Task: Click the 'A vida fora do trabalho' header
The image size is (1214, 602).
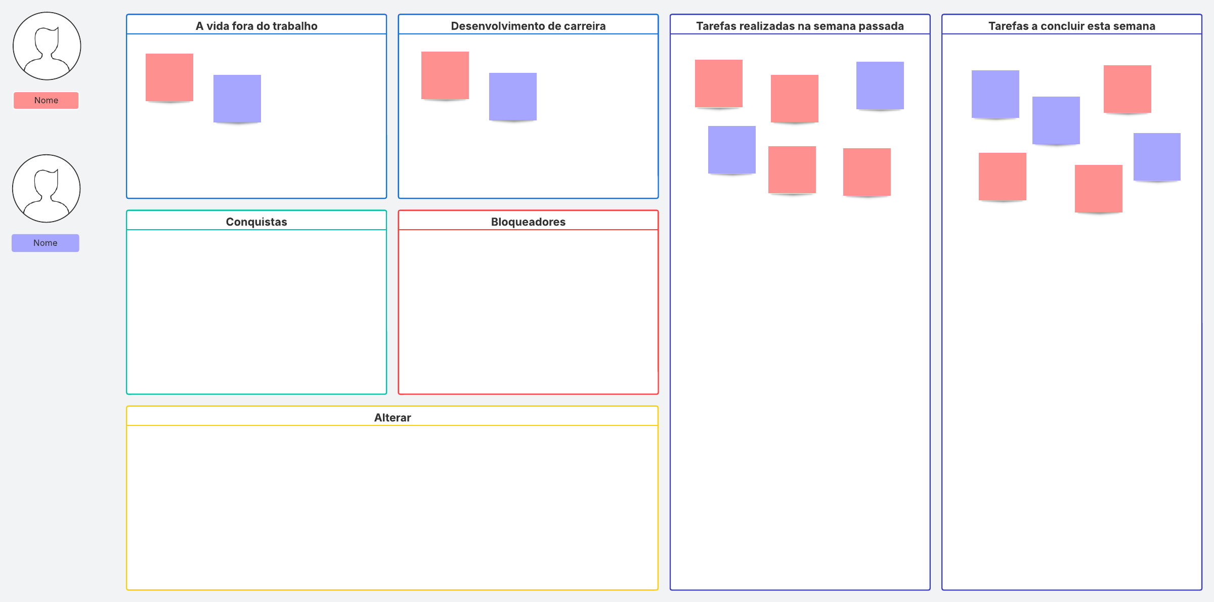Action: (x=256, y=26)
